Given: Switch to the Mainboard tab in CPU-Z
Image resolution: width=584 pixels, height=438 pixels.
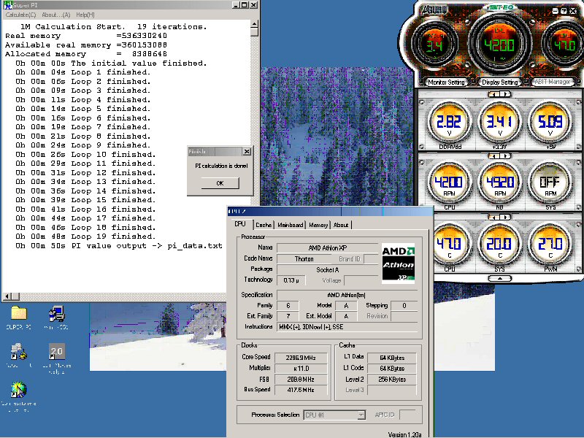Looking at the screenshot, I should coord(290,225).
